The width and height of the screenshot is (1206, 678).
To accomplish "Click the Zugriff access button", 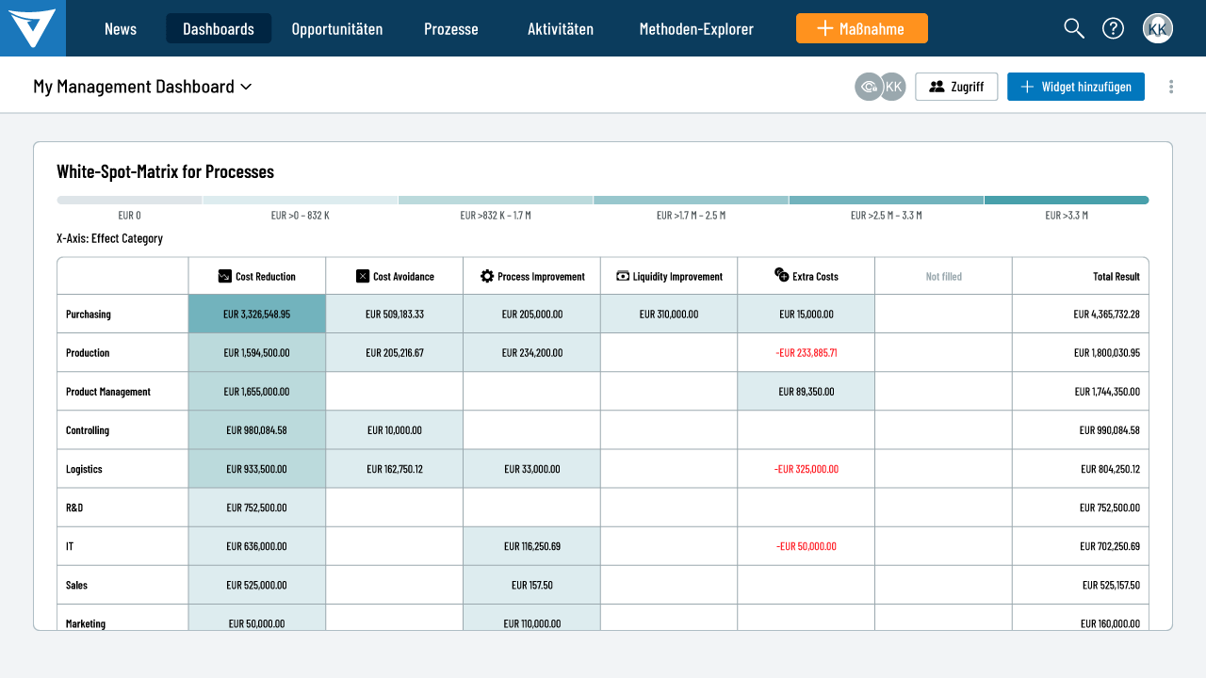I will (x=956, y=87).
